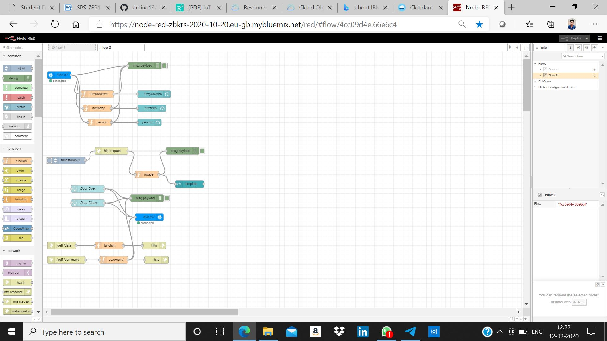This screenshot has height=341, width=607.
Task: Toggle debug output beside Door Close wiring
Action: (x=167, y=198)
